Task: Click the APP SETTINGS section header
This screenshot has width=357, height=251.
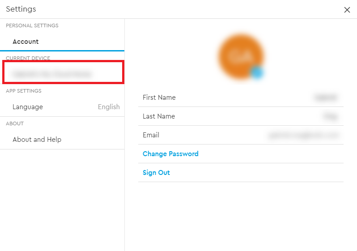Action: [x=24, y=91]
